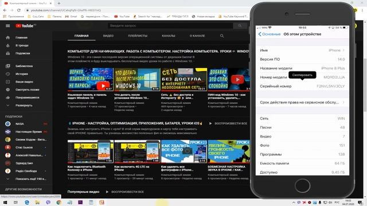The height and width of the screenshot is (206, 367).
Task: Tap Емкость памяти row on iPhone
Action: pyautogui.click(x=302, y=163)
